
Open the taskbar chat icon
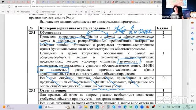click(80, 107)
